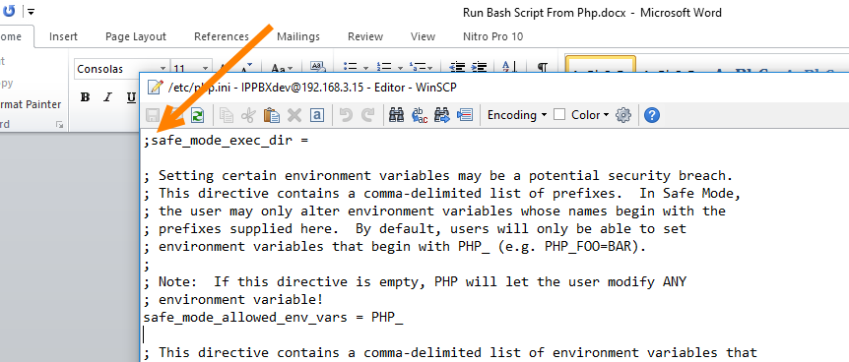849x362 pixels.
Task: Expand Word font size list
Action: (x=205, y=69)
